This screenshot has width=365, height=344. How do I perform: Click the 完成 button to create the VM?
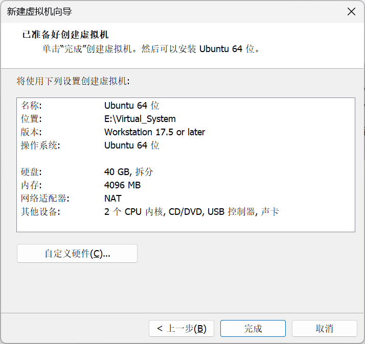[253, 328]
